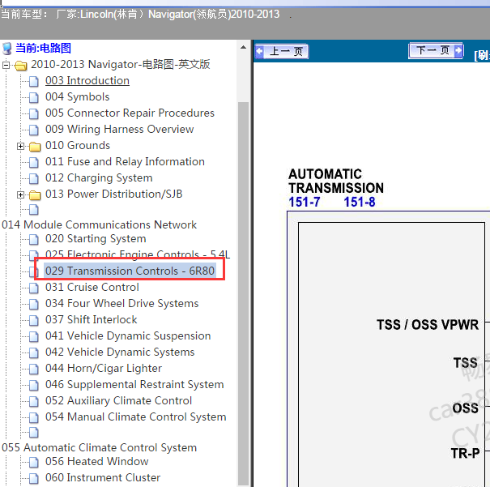Click the 当前:电路图 heading text
Screen dimensions: 490x487
point(44,48)
